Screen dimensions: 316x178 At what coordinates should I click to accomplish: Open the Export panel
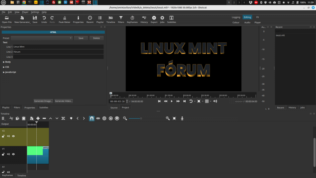[x=154, y=19]
